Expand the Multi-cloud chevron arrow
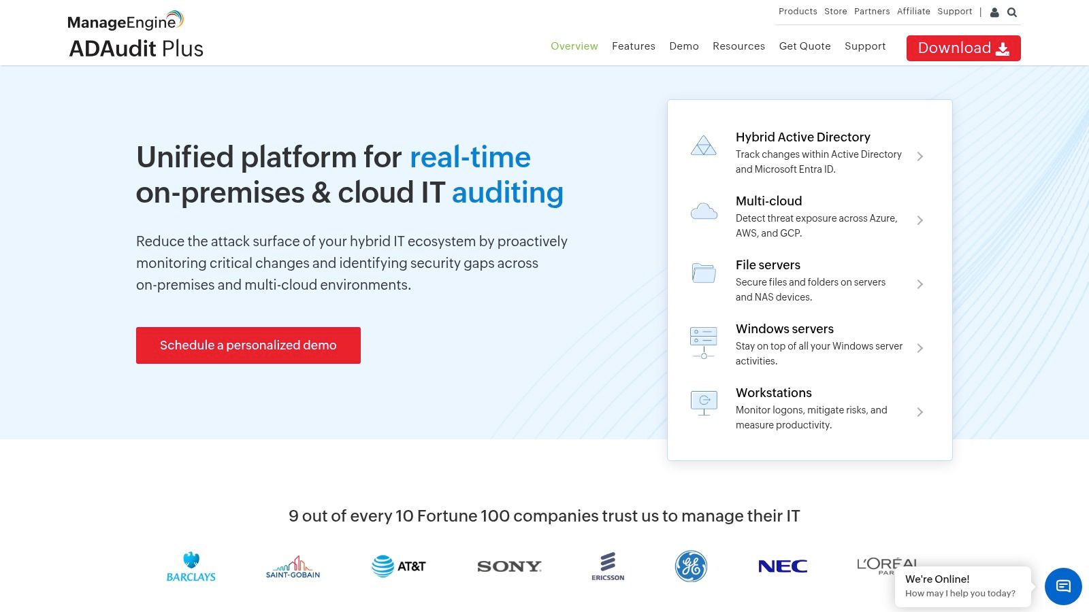 pyautogui.click(x=920, y=220)
